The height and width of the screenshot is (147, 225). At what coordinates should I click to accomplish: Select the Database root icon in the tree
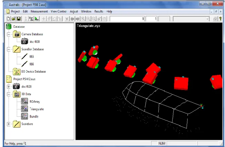[x=9, y=27]
